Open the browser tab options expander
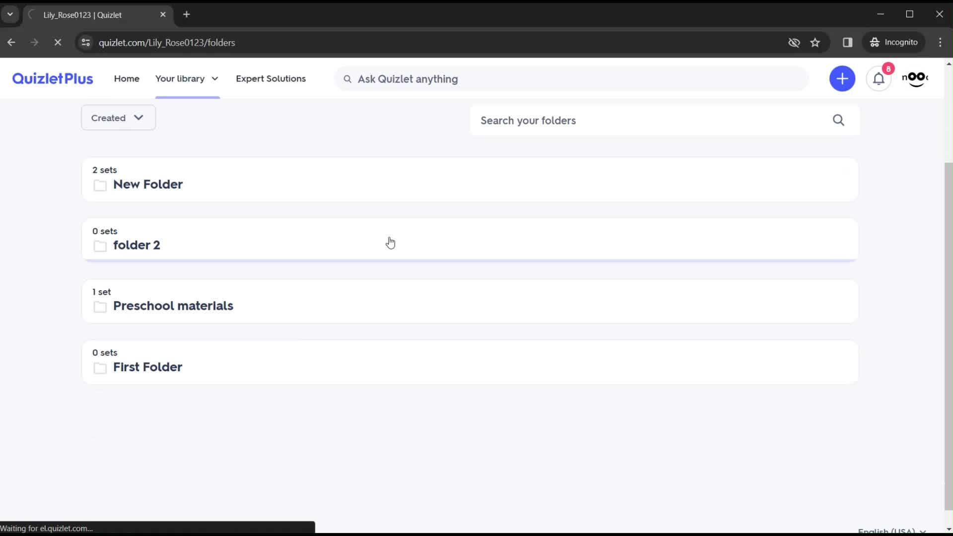 pyautogui.click(x=10, y=14)
